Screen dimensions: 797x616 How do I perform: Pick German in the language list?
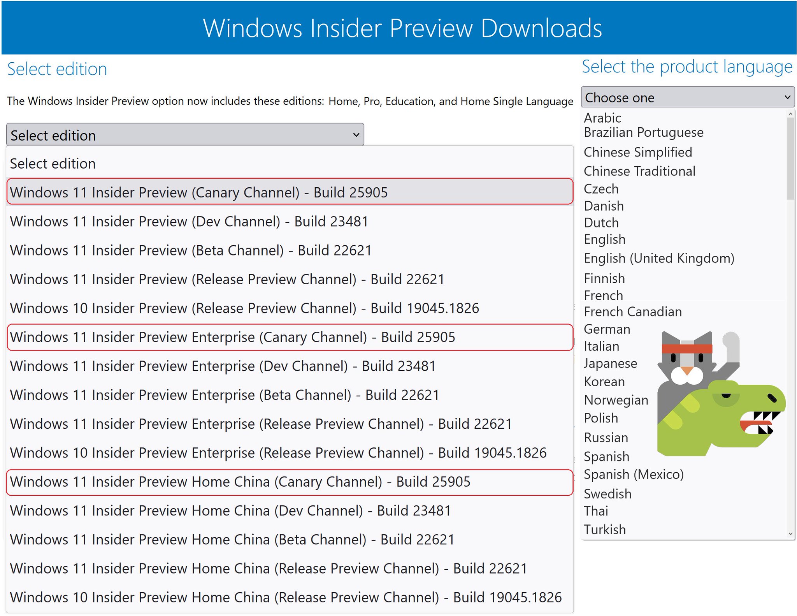[x=607, y=329]
